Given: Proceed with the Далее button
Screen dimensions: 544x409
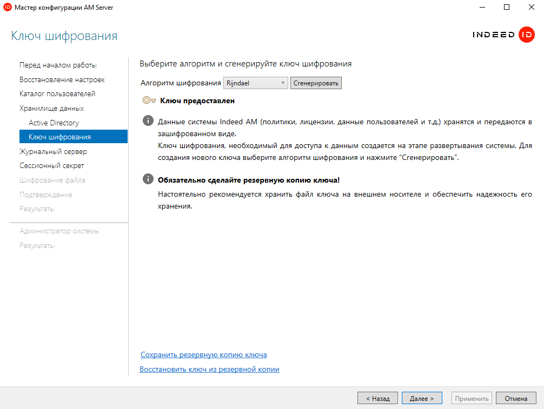Looking at the screenshot, I should point(422,398).
